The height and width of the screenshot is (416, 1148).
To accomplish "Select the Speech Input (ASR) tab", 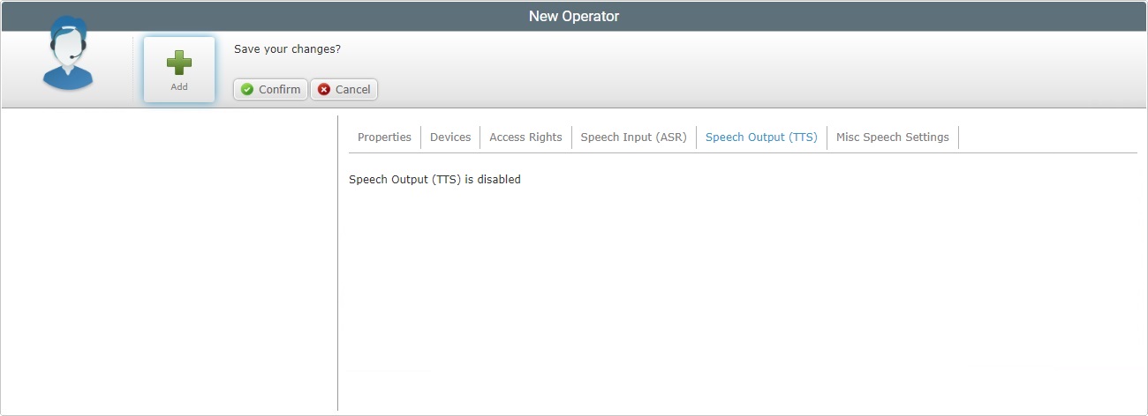I will tap(633, 137).
